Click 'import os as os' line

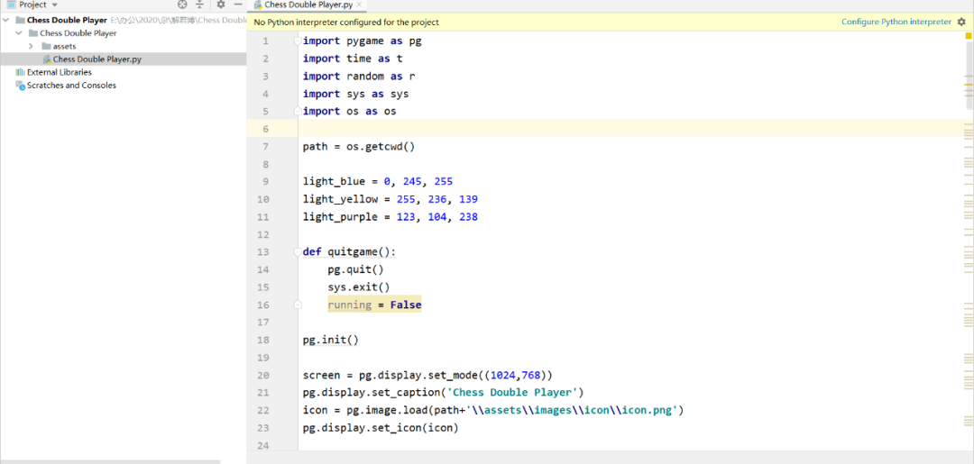pos(350,112)
